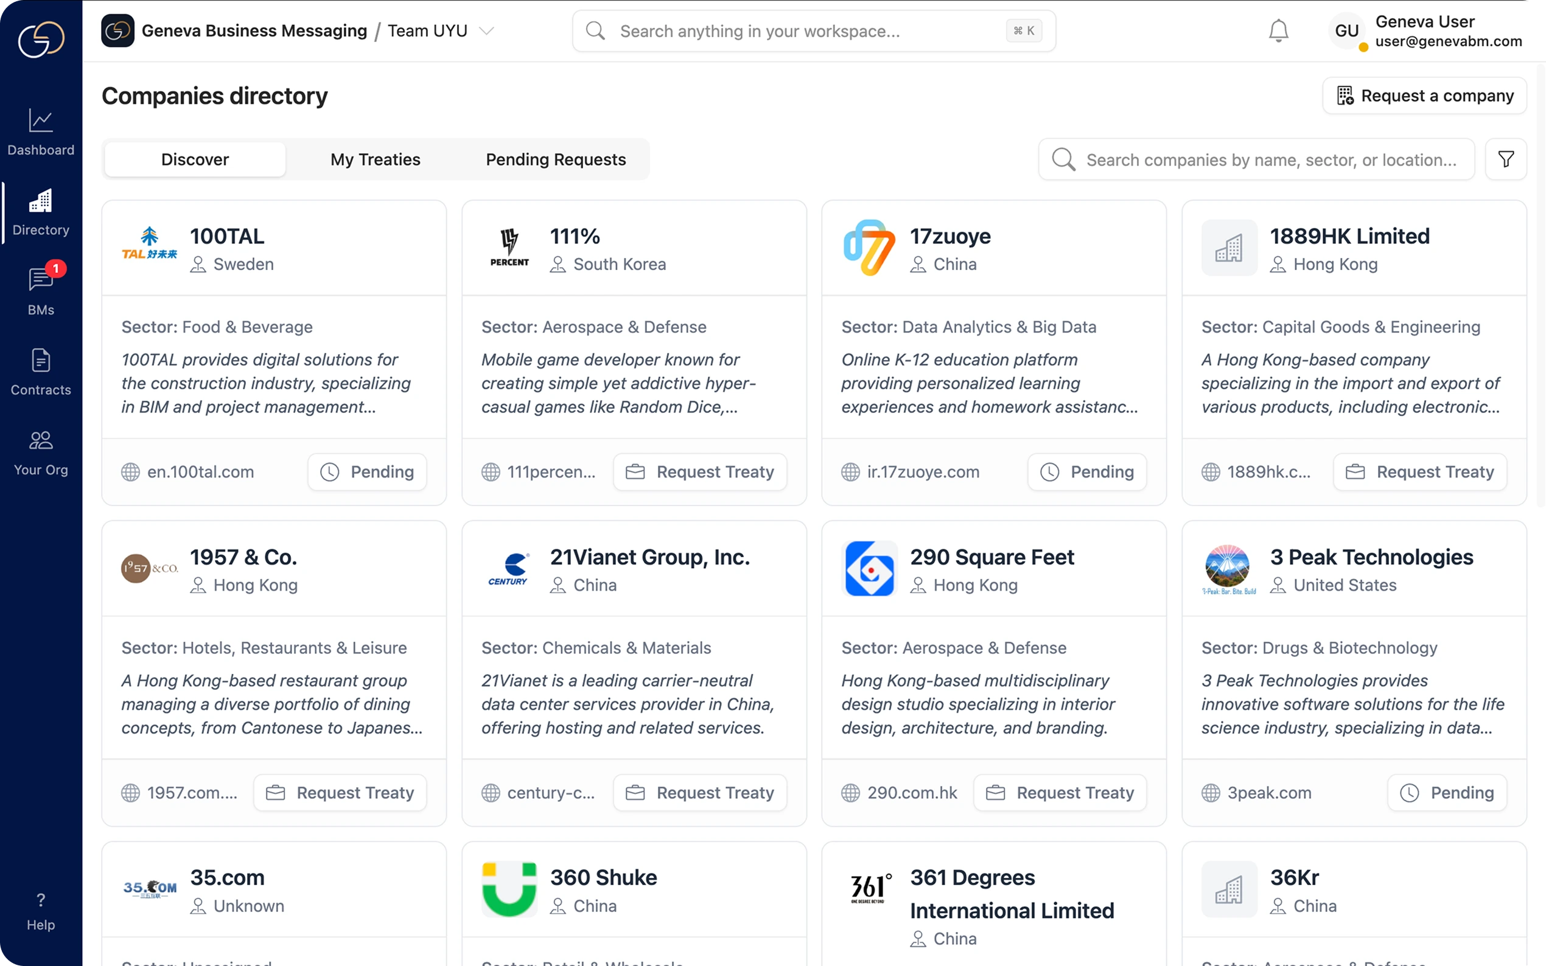The height and width of the screenshot is (966, 1546).
Task: Switch to My Treaties tab
Action: point(375,159)
